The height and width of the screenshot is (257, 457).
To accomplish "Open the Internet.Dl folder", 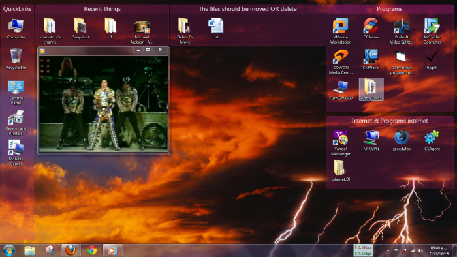I will (x=341, y=171).
